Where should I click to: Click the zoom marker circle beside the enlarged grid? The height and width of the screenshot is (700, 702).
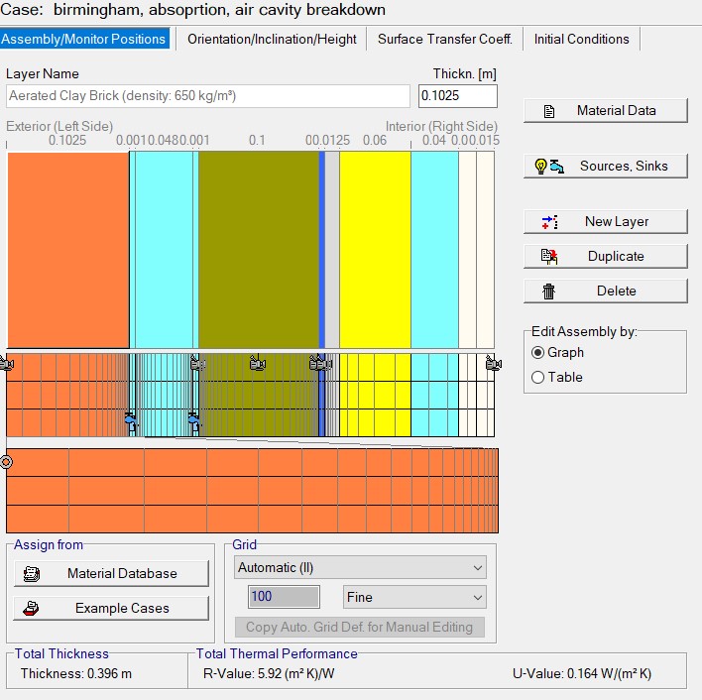tap(7, 461)
